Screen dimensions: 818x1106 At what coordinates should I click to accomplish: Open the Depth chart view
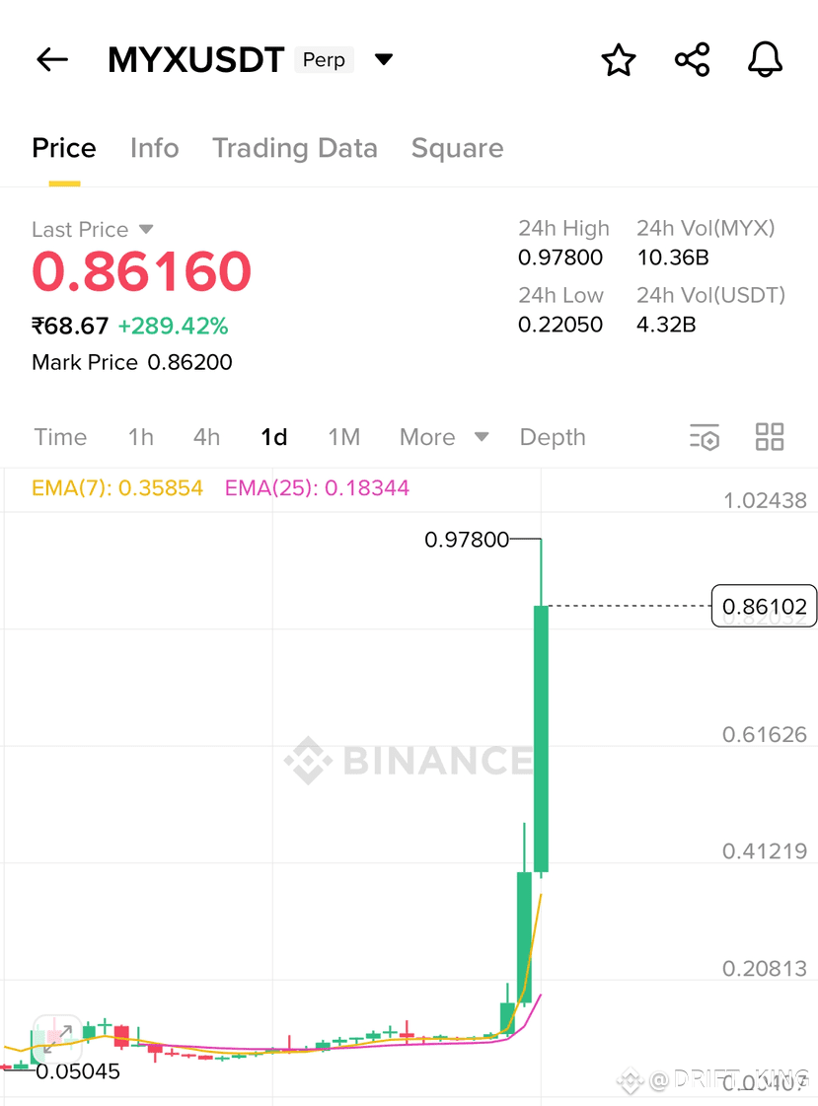pyautogui.click(x=553, y=437)
